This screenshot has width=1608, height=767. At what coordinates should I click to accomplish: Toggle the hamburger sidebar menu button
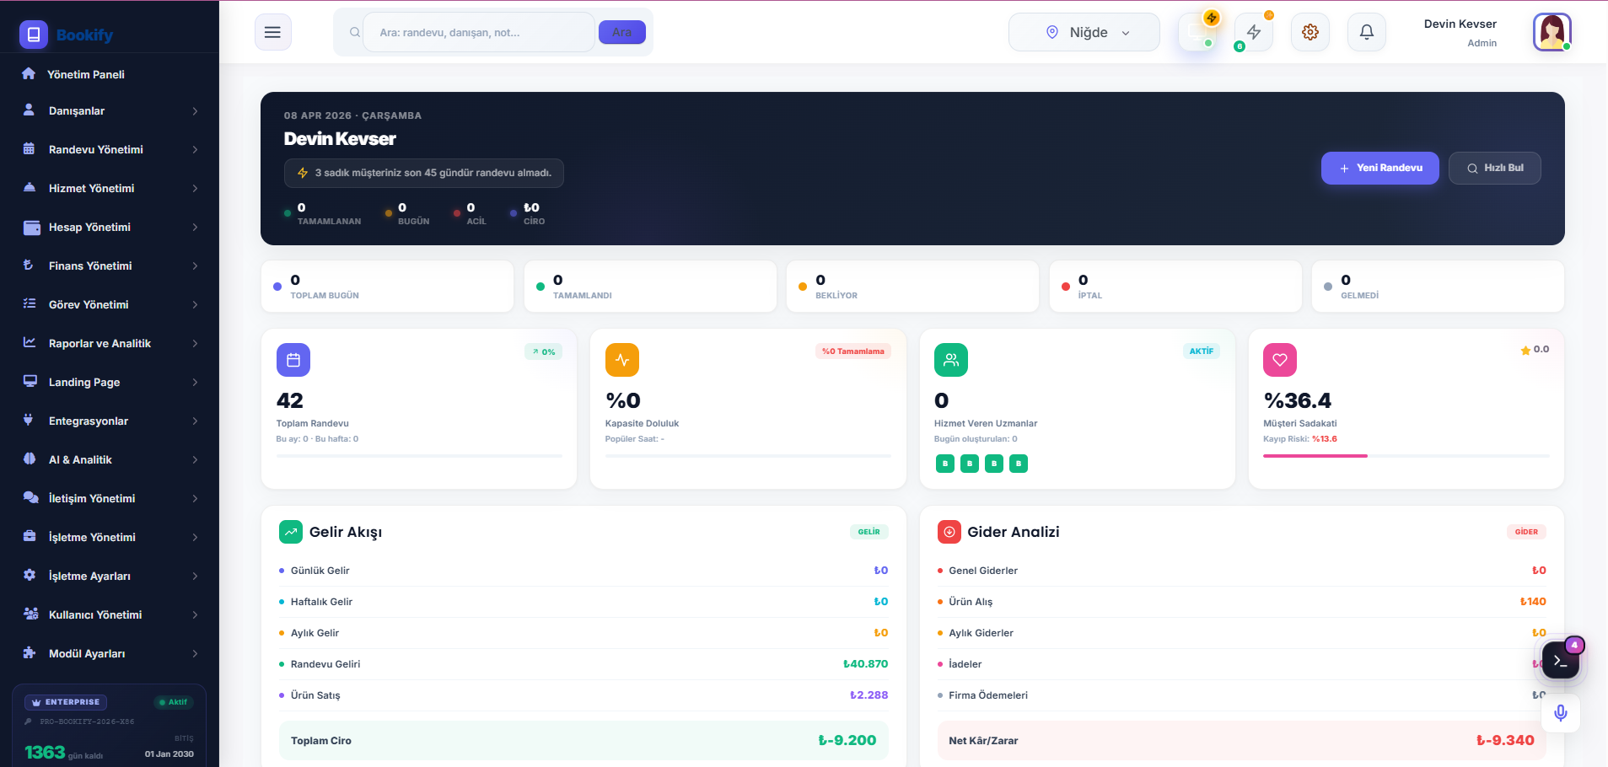tap(272, 32)
